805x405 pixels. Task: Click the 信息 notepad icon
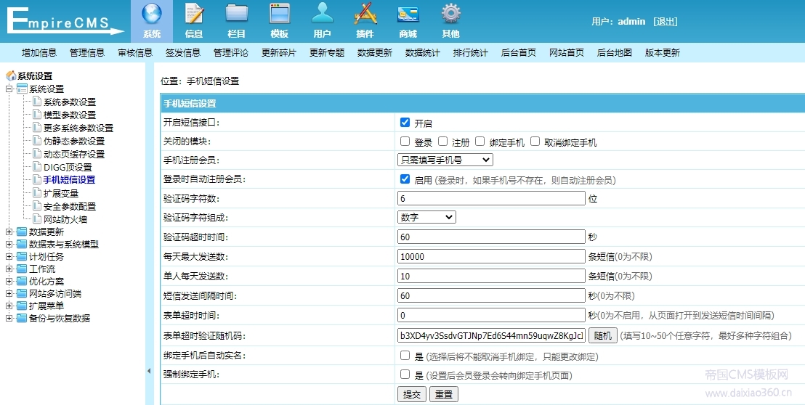194,20
